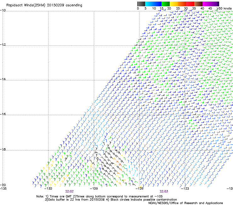Click the '40' label under color bar
Viewport: 233px width, 205px height.
202,9
